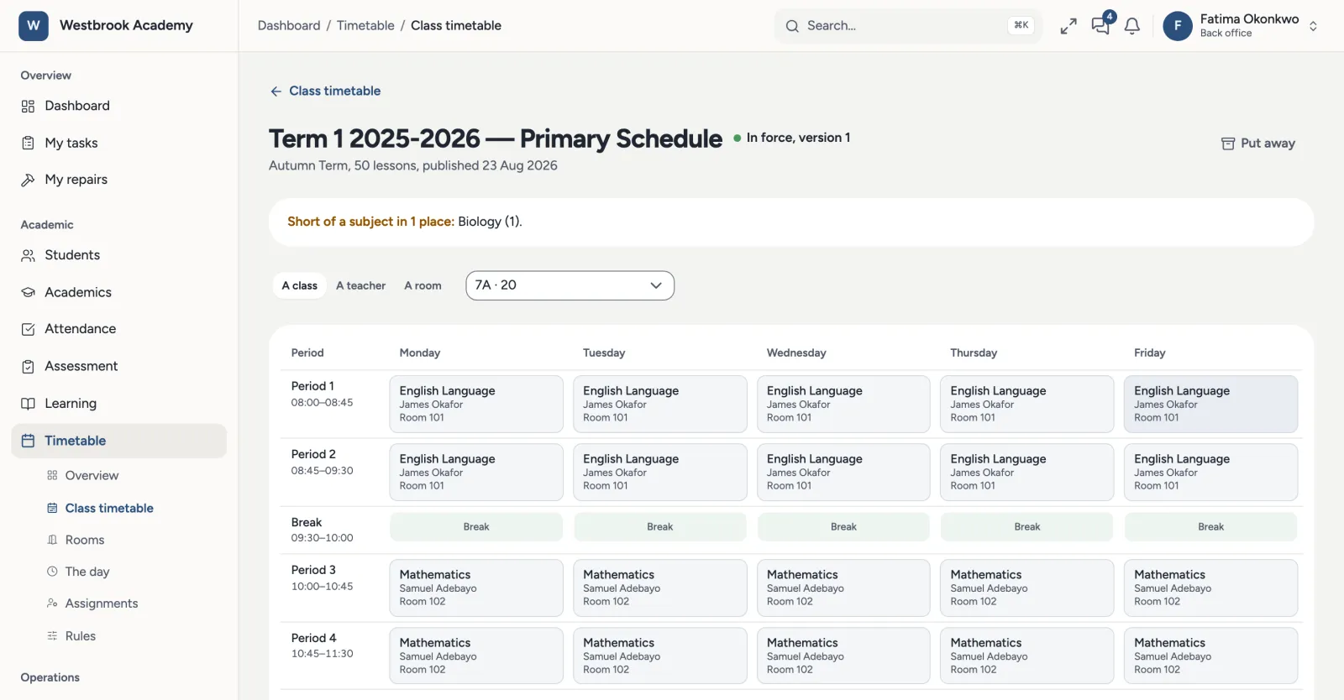
Task: Open Tuesday Period 2 English Language lesson
Action: 659,472
